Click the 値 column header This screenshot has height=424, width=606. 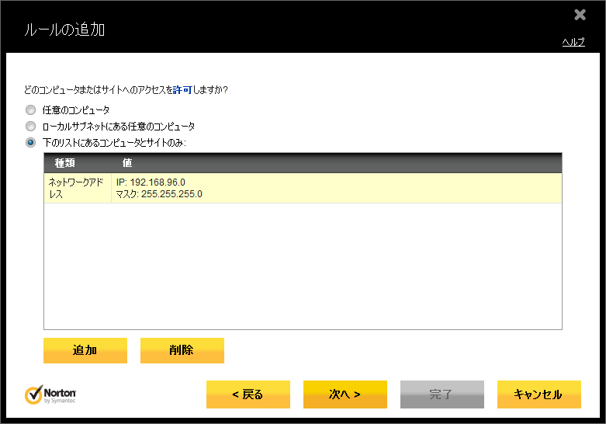click(x=127, y=163)
